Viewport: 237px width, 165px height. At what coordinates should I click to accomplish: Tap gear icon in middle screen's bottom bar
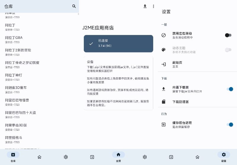[145, 157]
